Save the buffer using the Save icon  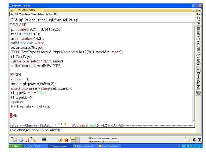198,29
